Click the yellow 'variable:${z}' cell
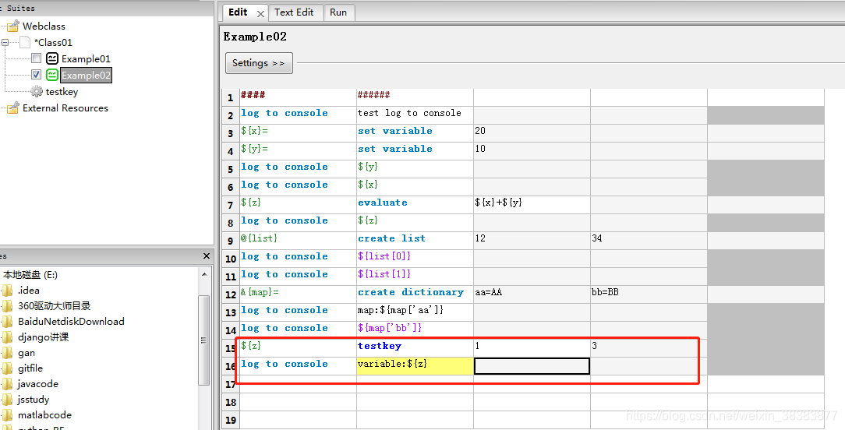845x430 pixels. (x=415, y=366)
